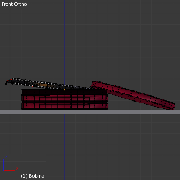
Task: Click the (1) Bobina object name label
Action: click(32, 176)
